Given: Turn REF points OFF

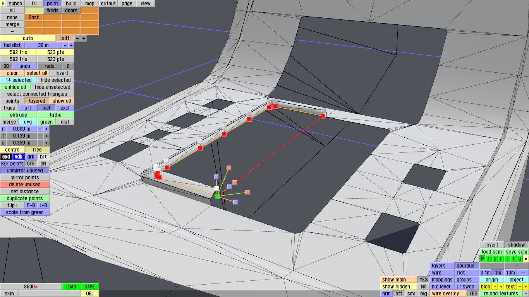Looking at the screenshot, I should point(31,164).
